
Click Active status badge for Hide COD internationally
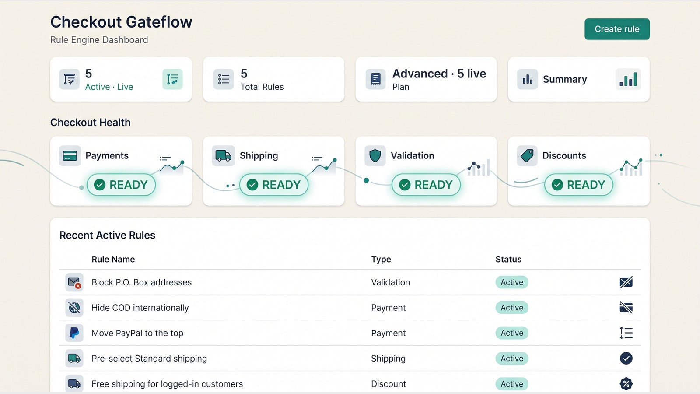click(x=512, y=308)
